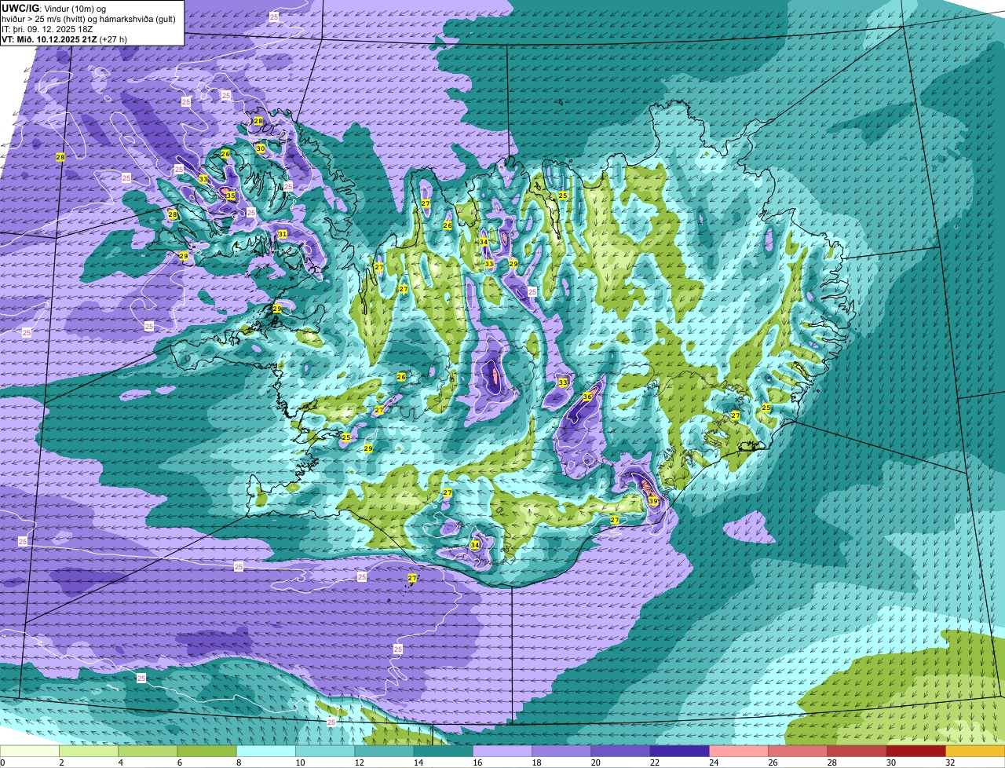Viewport: 1005px width, 768px height.
Task: Click the yellow "30" gust label on the map
Action: tap(261, 148)
